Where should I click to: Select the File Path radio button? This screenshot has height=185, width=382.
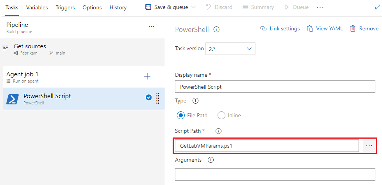pyautogui.click(x=181, y=115)
